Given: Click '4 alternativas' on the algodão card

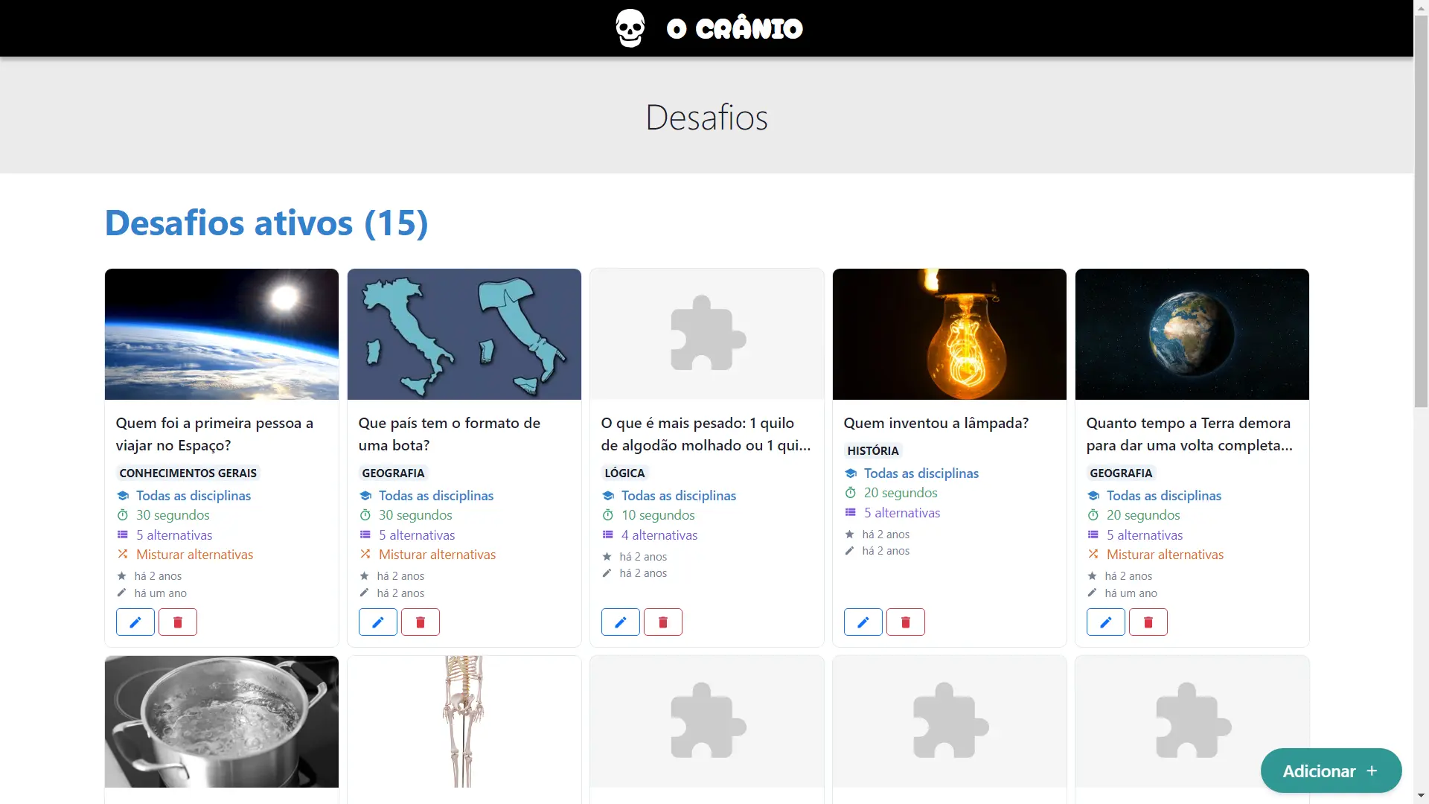Looking at the screenshot, I should pos(659,535).
